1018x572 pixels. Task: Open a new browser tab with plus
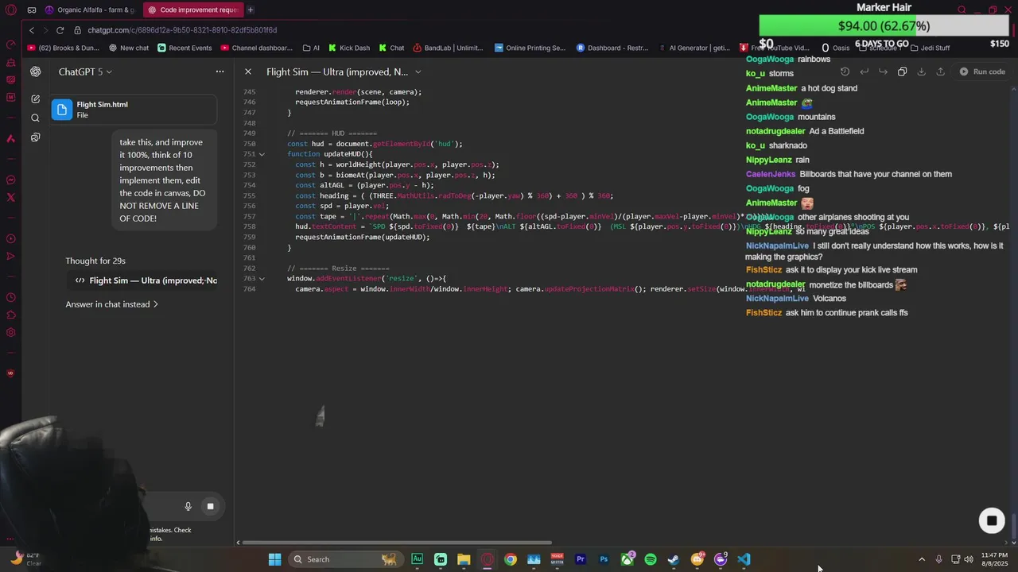coord(251,10)
